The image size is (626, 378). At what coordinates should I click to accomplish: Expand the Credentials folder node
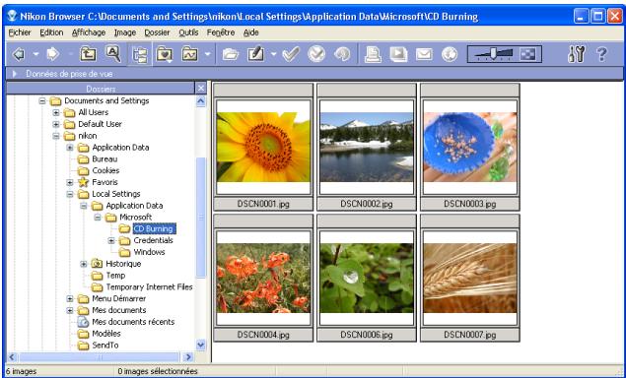(111, 240)
